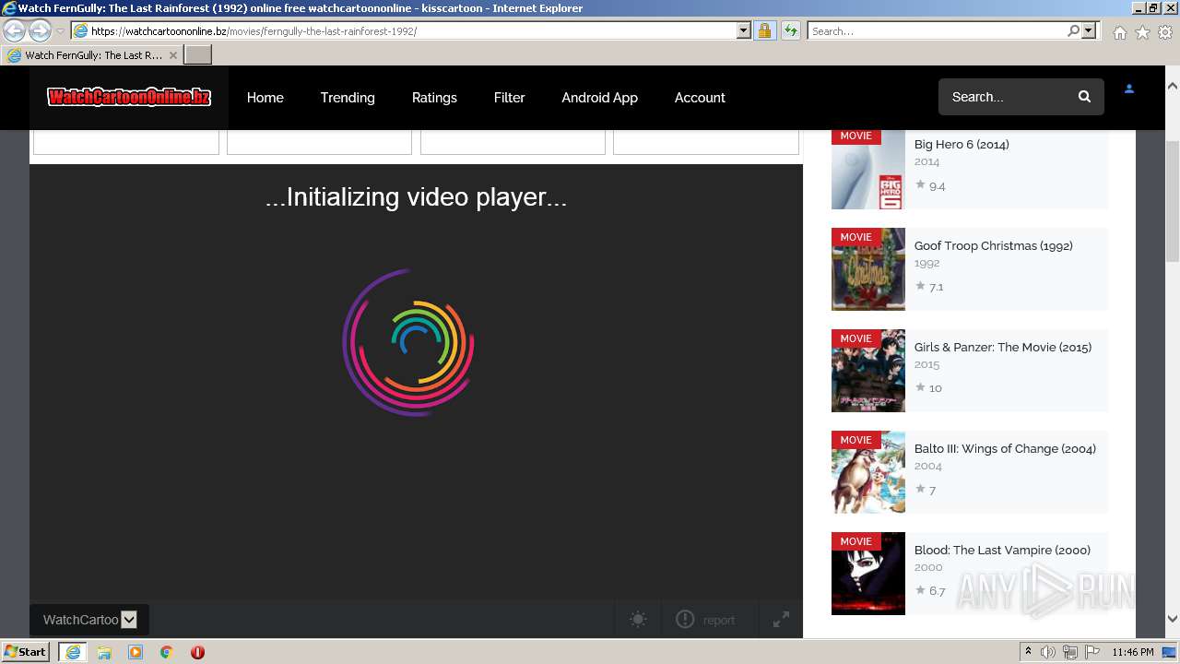
Task: Click Blood: The Last Vampire poster thumbnail
Action: click(868, 574)
